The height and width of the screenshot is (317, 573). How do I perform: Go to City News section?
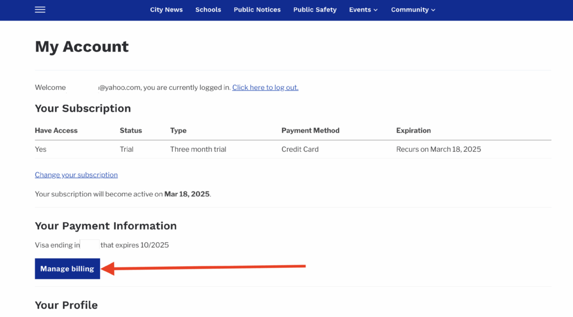(x=166, y=10)
